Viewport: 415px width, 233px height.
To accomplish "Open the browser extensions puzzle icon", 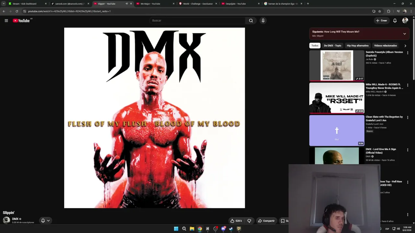I will [389, 11].
